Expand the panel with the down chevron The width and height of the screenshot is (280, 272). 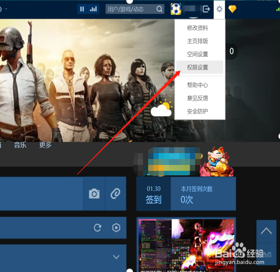[116, 257]
